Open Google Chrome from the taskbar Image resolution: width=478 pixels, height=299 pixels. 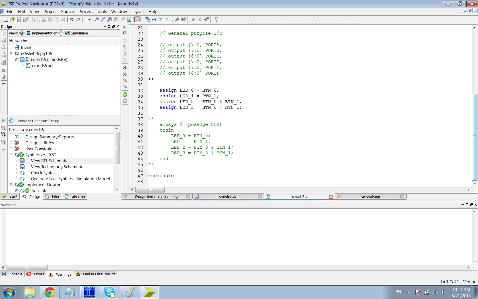pos(50,292)
